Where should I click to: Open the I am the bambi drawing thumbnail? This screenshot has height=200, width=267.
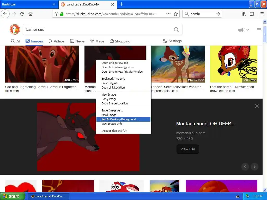[x=234, y=64]
